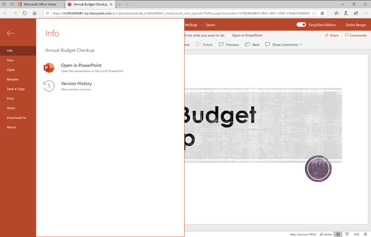Image resolution: width=371 pixels, height=237 pixels.
Task: Select Info in the backstage sidebar
Action: 18,51
